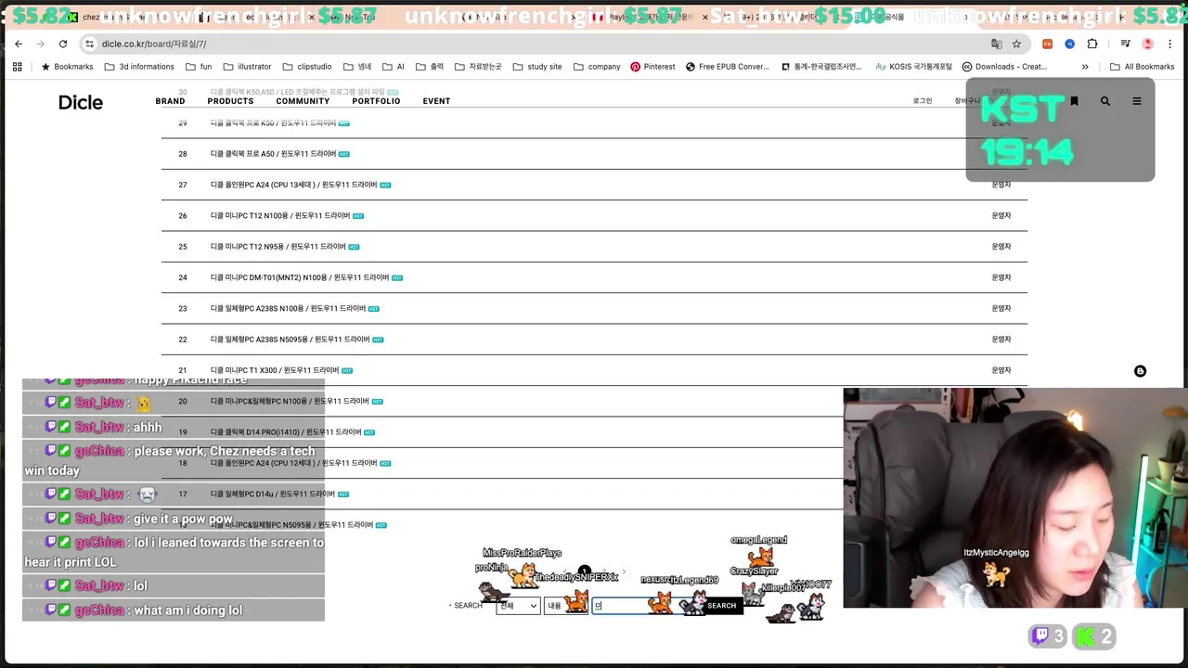This screenshot has width=1188, height=668.
Task: Open site information icon in address bar
Action: (89, 44)
